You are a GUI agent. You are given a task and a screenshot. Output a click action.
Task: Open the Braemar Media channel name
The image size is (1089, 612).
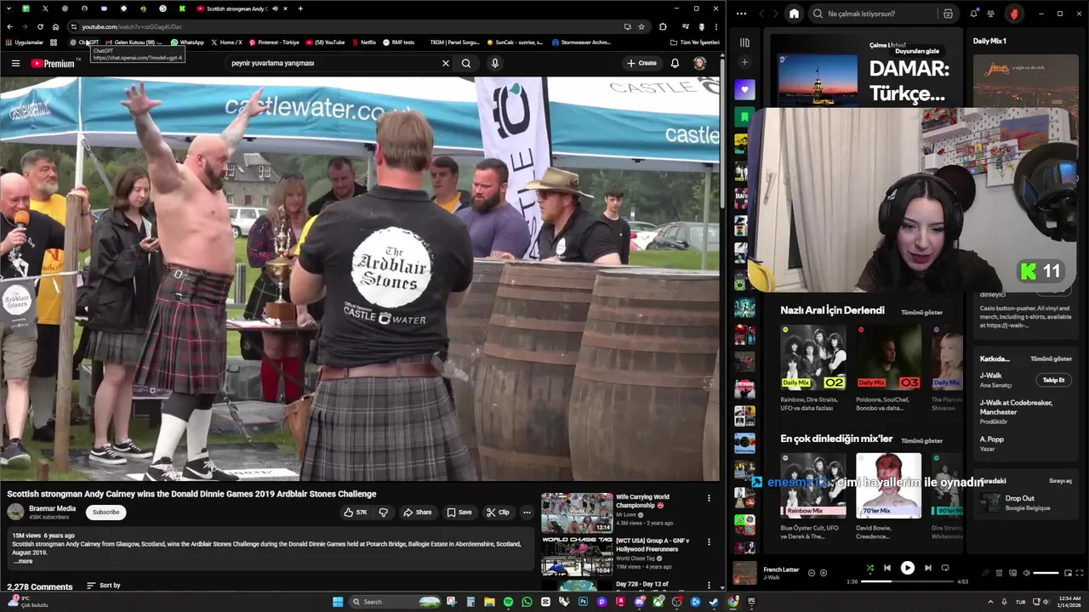pyautogui.click(x=53, y=508)
